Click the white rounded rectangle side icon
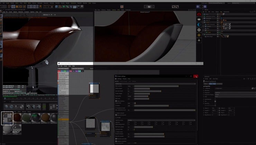The image size is (256, 145). pos(199,20)
